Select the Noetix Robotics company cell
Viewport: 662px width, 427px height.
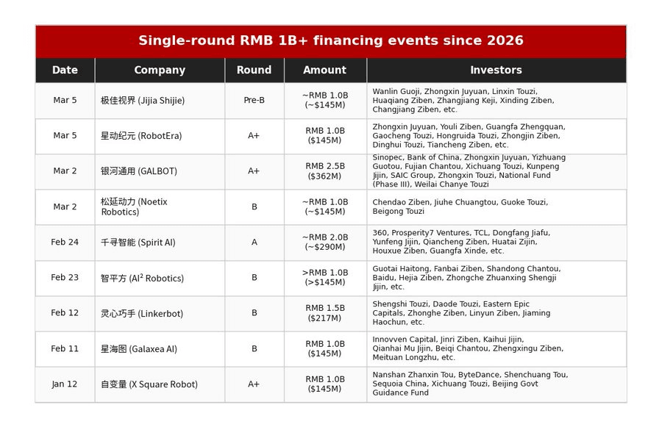click(132, 207)
